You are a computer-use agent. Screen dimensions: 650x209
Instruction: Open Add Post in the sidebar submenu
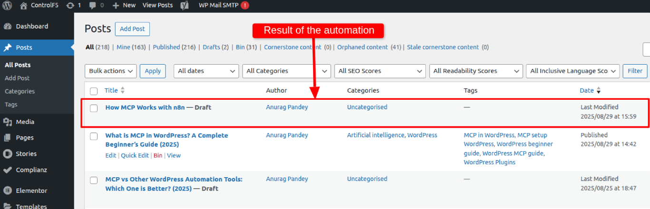point(17,78)
